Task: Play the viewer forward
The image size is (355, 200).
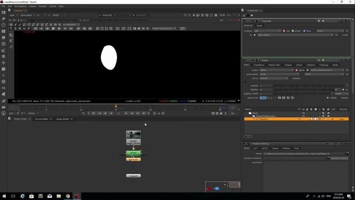Action: coord(126,113)
